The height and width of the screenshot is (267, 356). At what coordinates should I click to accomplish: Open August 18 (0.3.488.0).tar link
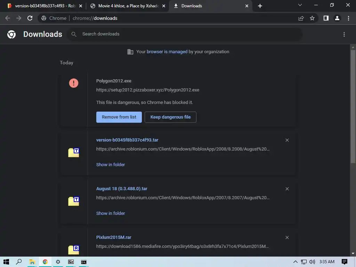pyautogui.click(x=122, y=189)
